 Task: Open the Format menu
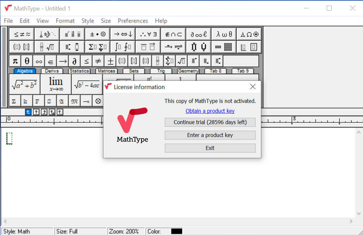(65, 21)
